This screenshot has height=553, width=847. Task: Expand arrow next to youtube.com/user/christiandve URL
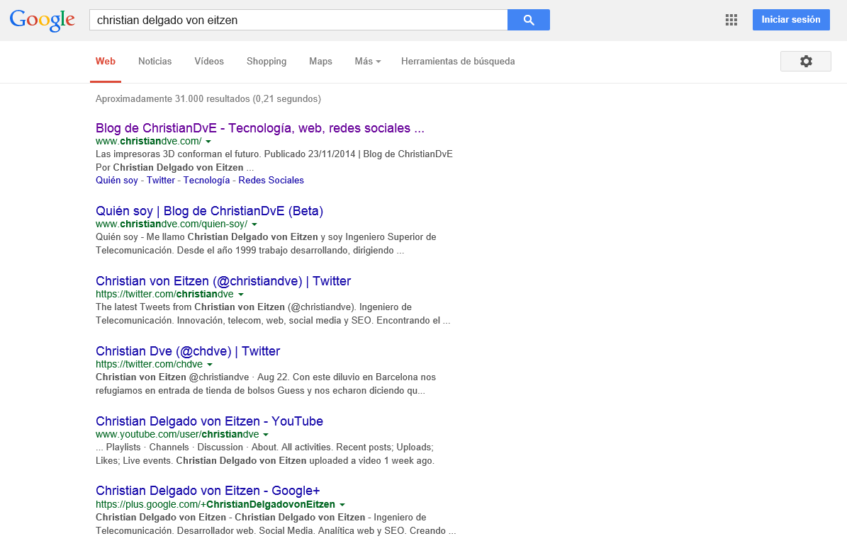pos(266,435)
